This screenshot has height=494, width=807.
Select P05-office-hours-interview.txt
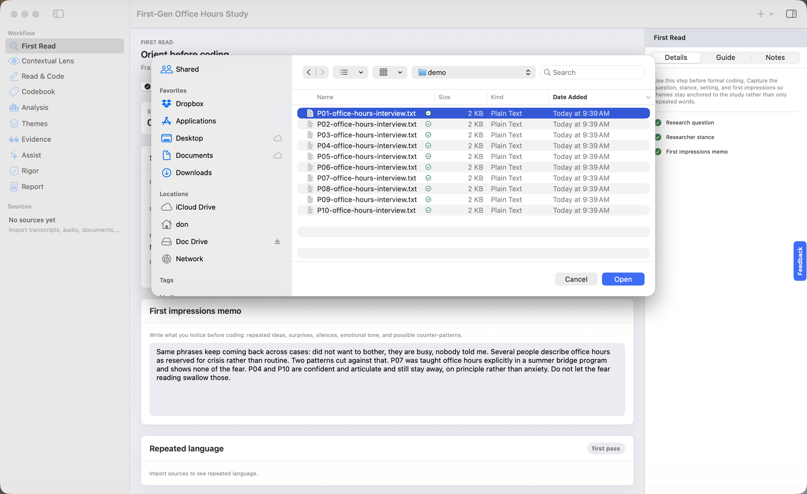(x=473, y=156)
